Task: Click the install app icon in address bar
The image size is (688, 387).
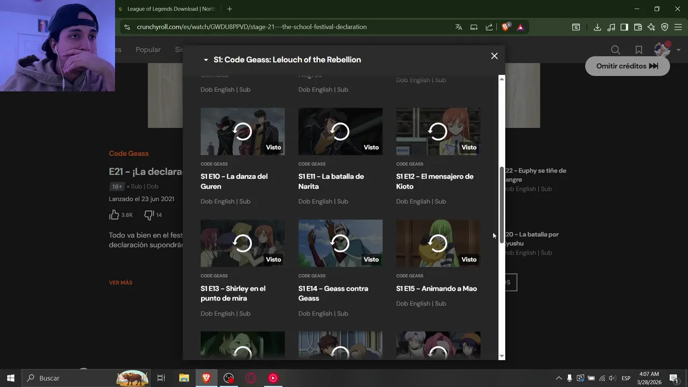Action: (x=474, y=27)
